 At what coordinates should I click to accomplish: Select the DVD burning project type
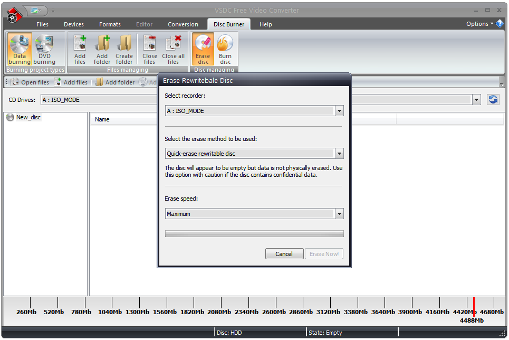pyautogui.click(x=44, y=49)
